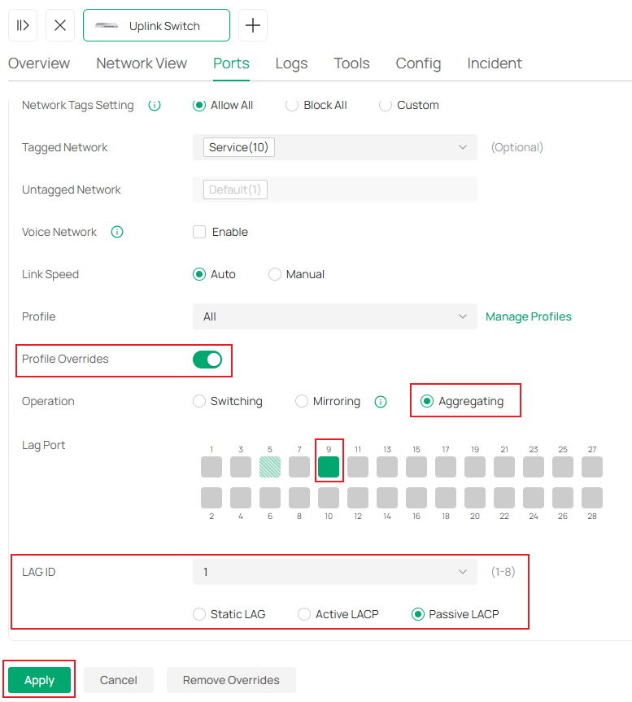The height and width of the screenshot is (702, 632).
Task: Select Active LACP for the LAG
Action: [303, 614]
